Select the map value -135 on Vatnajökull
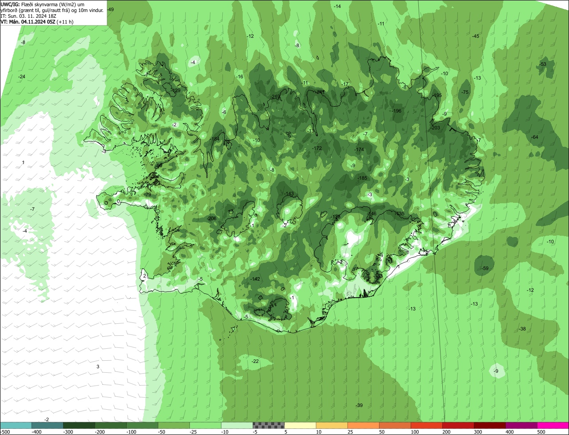The width and height of the screenshot is (569, 435). tap(400, 213)
